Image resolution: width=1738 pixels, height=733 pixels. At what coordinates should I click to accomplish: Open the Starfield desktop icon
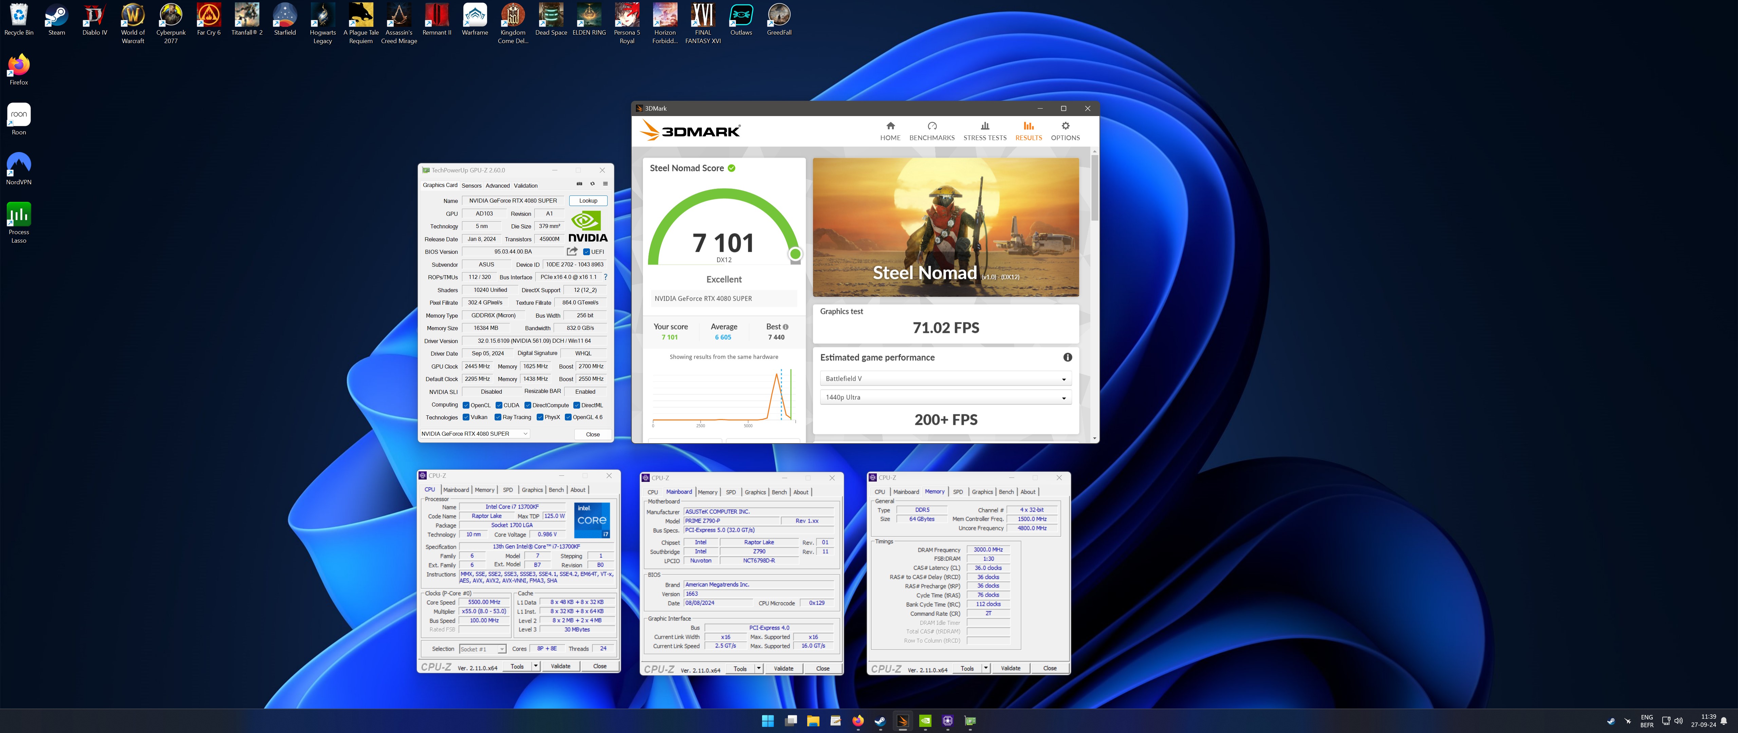(285, 19)
